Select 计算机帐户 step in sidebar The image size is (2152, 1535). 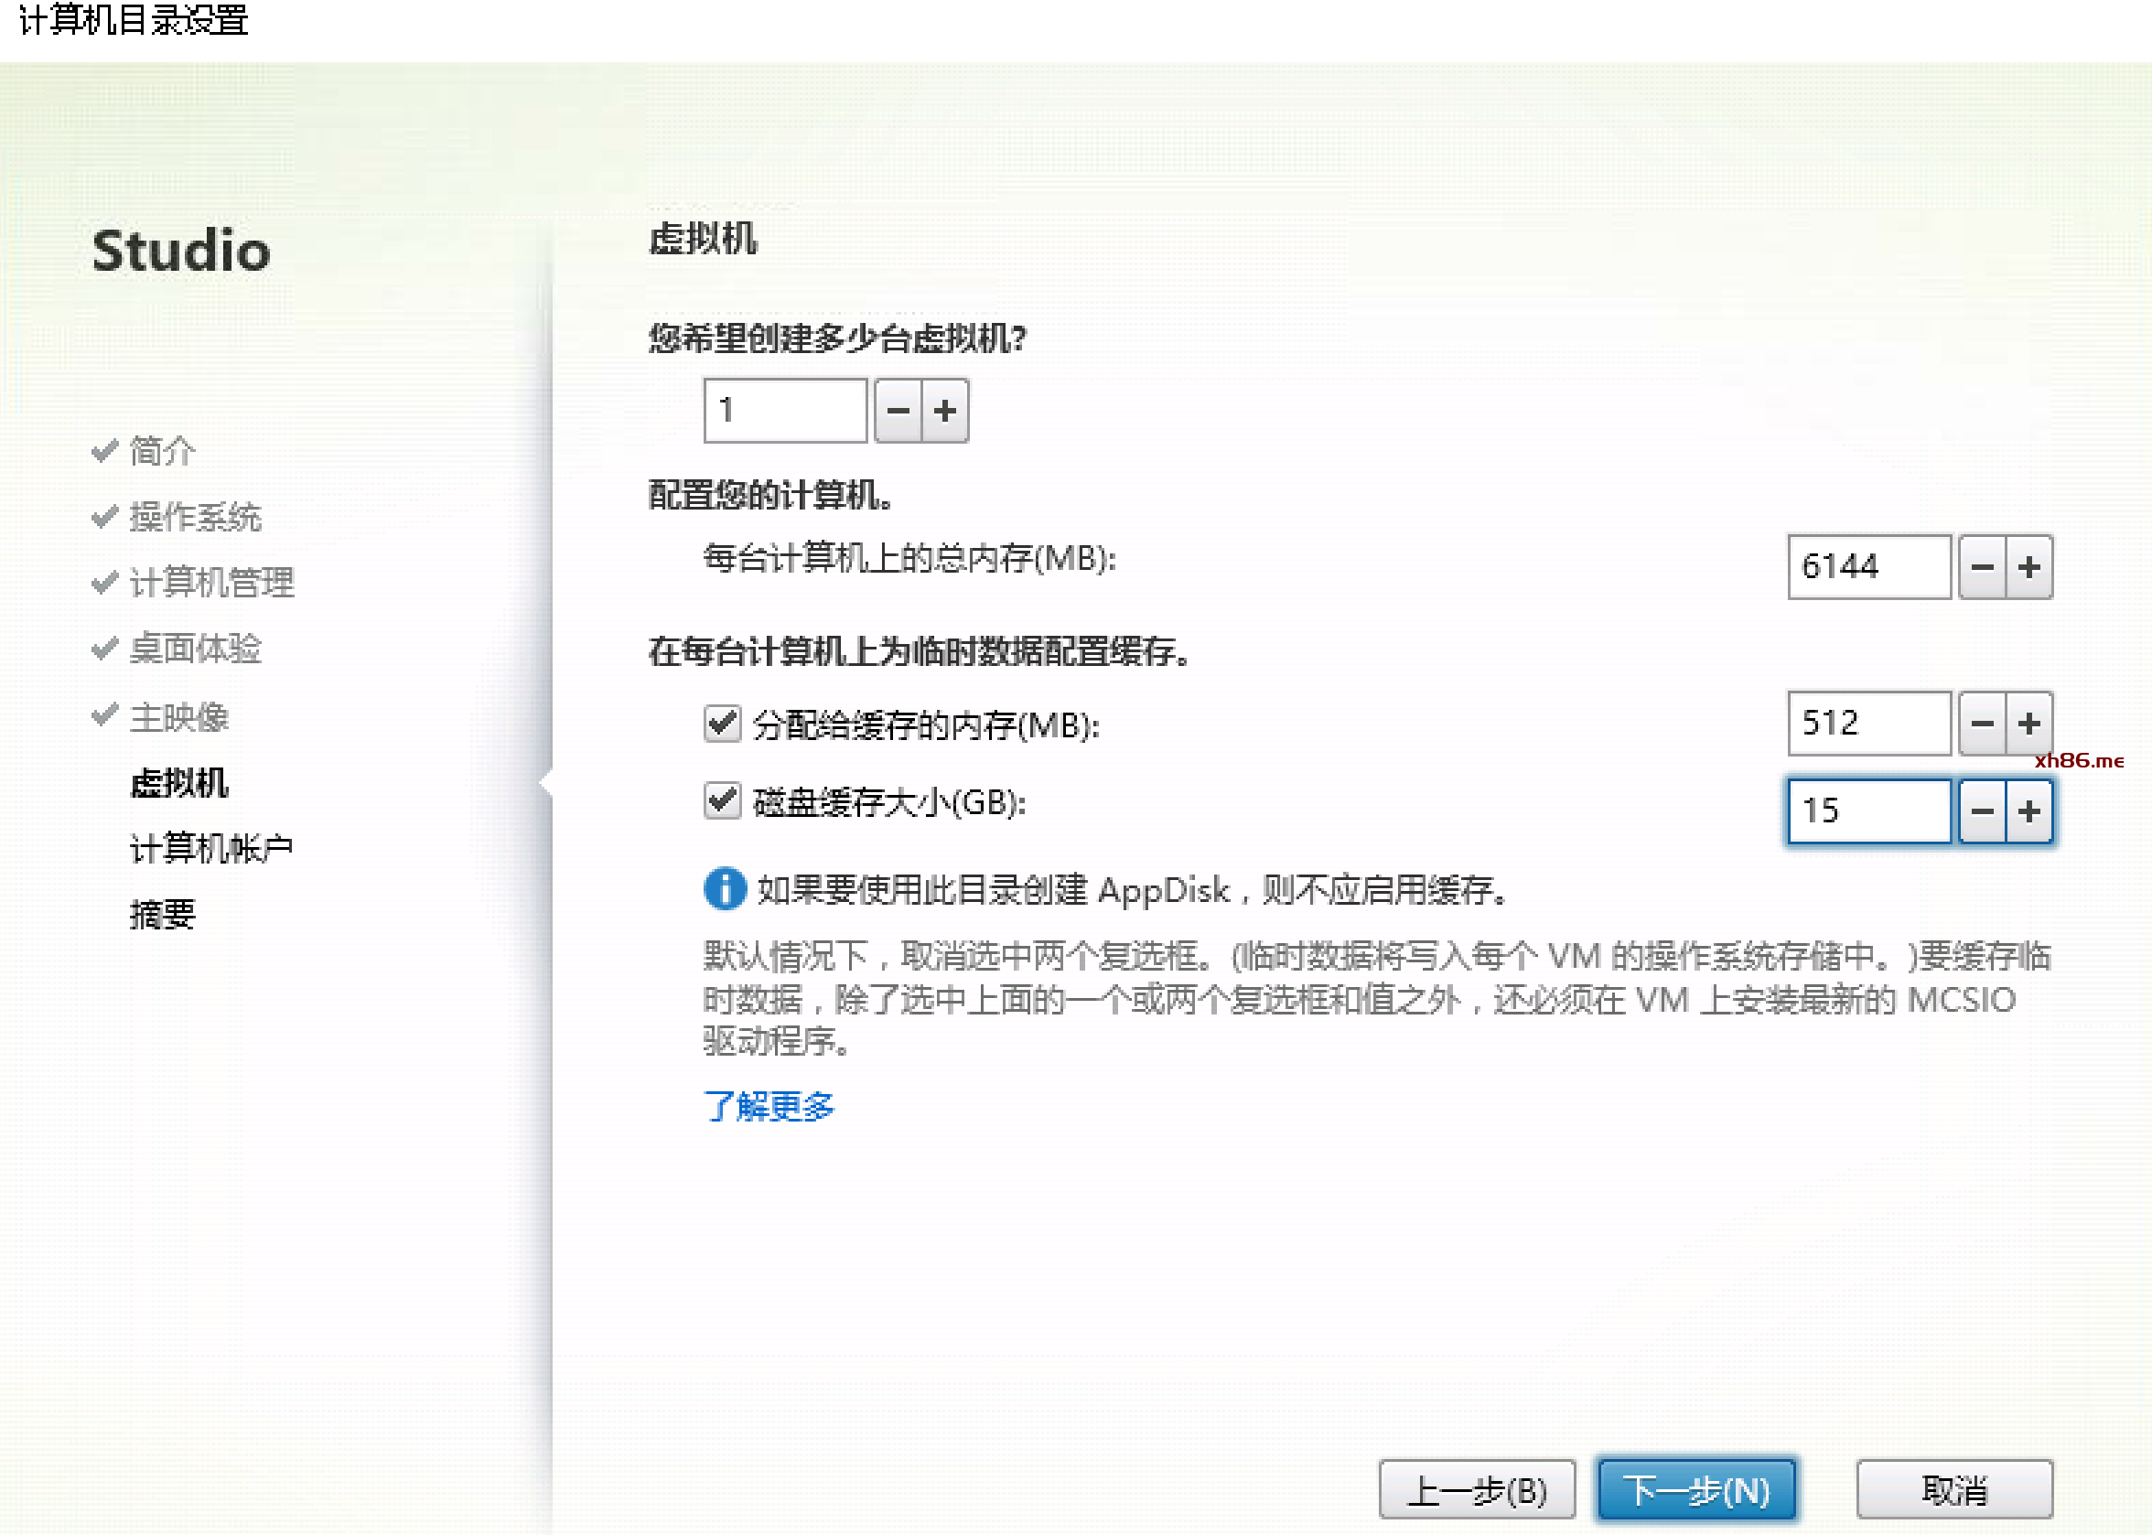click(210, 848)
